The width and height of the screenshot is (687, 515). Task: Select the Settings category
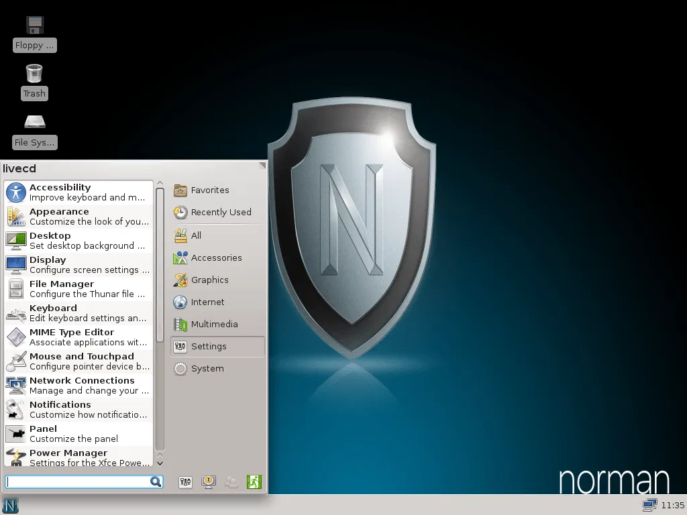coord(218,347)
